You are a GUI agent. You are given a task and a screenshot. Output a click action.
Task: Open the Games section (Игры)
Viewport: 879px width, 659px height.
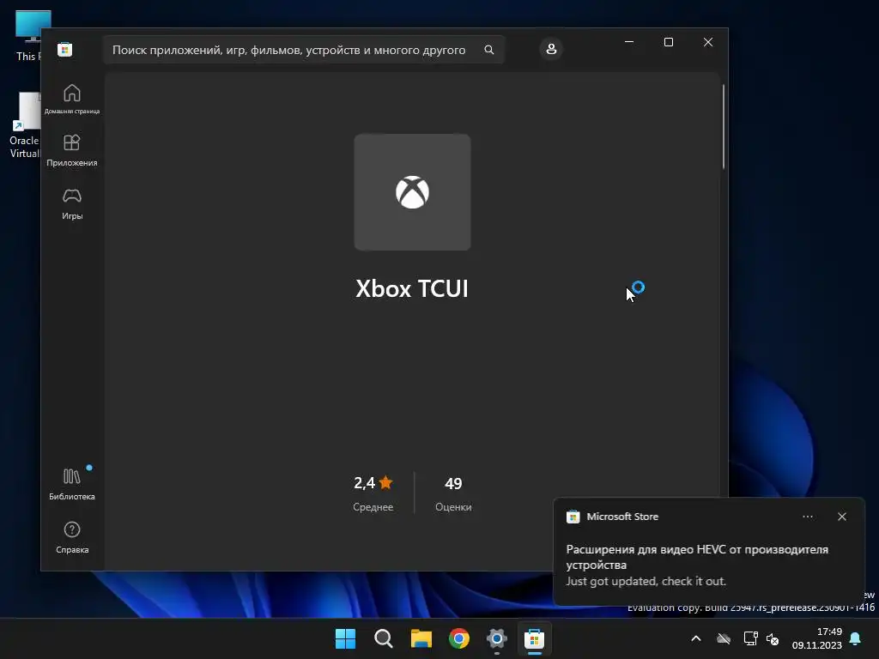[72, 203]
